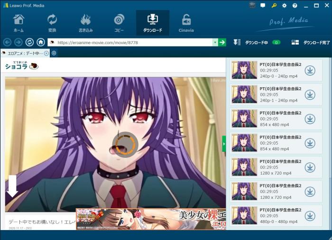The image size is (332, 240).
Task: Open the Cinavia removal module
Action: click(186, 23)
